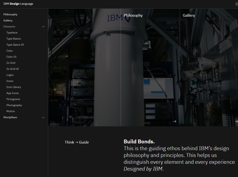Screen dimensions: 238x177
Task: Click the arrow icon in Philosophy card
Action: coord(175,121)
